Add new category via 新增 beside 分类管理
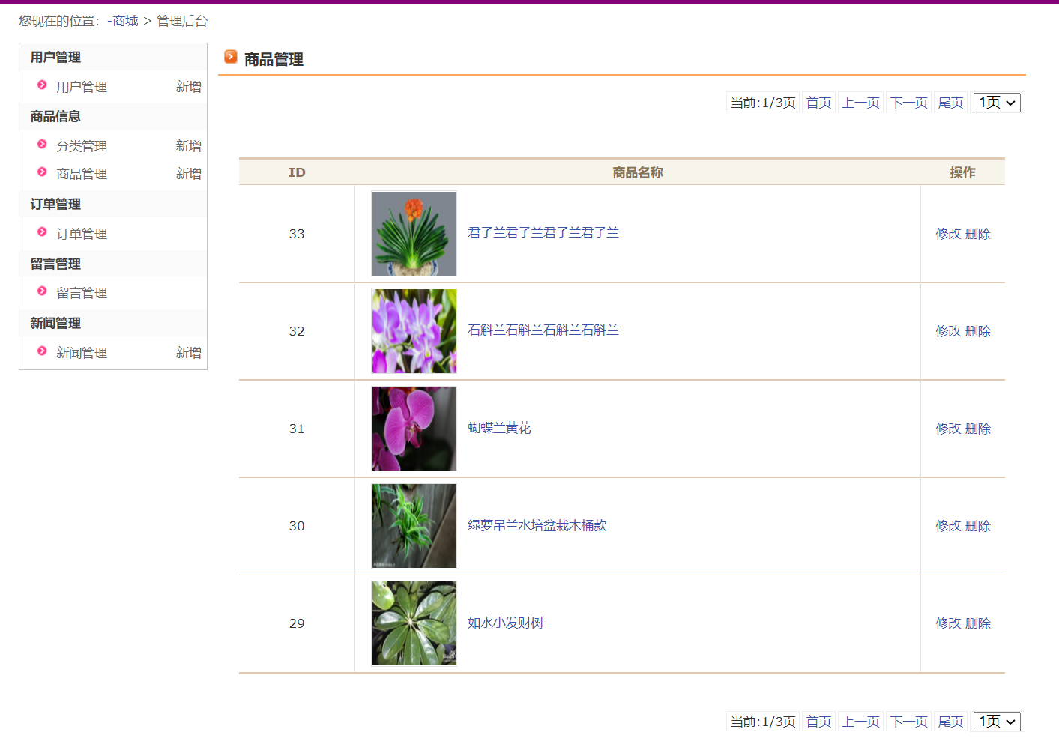Viewport: 1059px width, 738px height. point(189,146)
